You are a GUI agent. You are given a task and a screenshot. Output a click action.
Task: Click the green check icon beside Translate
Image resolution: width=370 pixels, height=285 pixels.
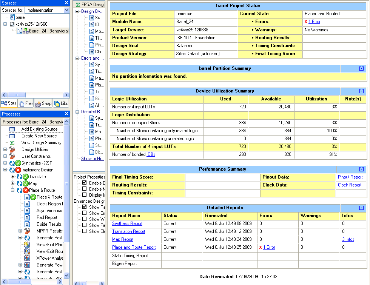(x=26, y=177)
